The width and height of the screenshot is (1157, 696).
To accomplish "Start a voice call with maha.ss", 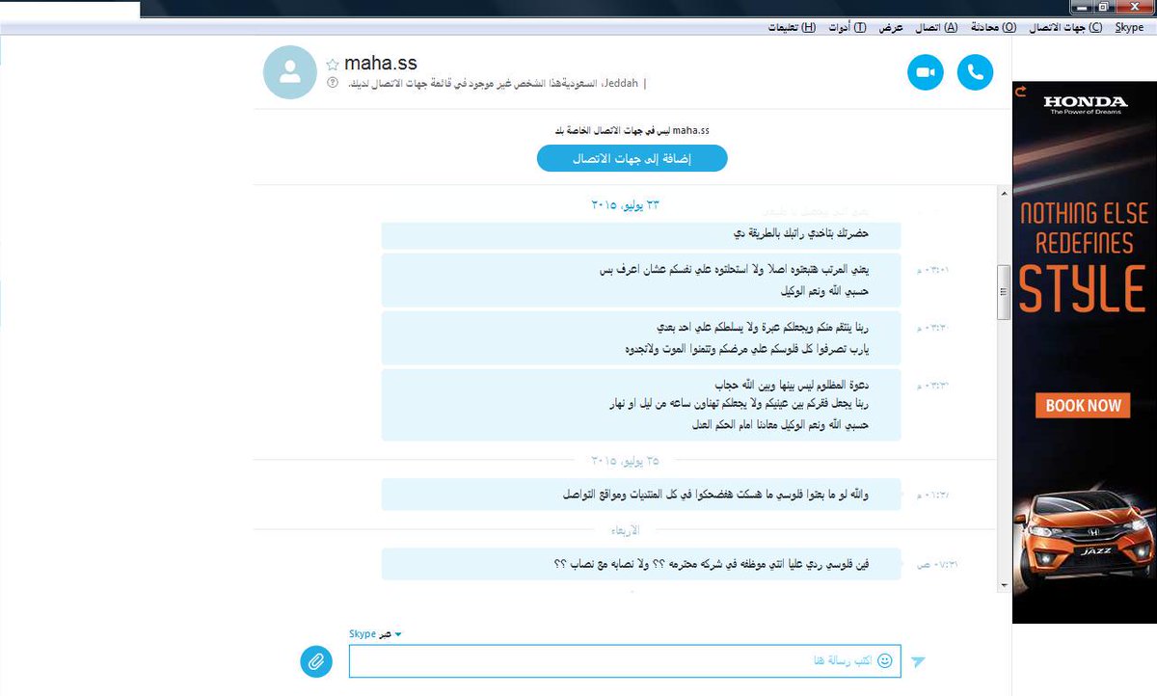I will click(x=975, y=72).
